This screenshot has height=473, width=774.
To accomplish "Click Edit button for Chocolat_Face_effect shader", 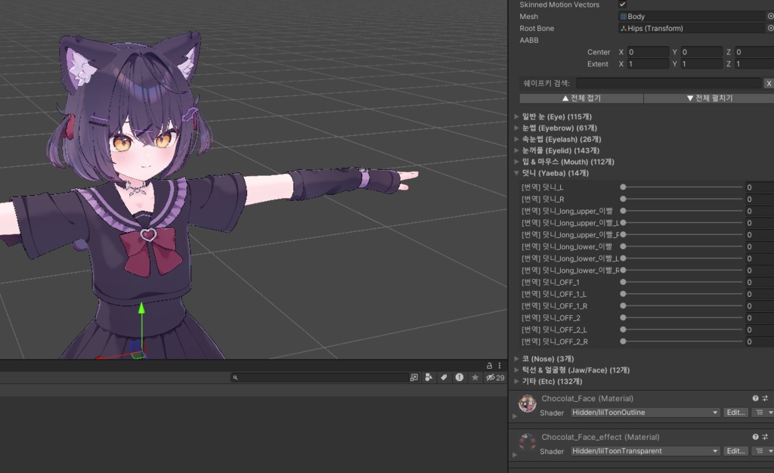I will point(735,451).
